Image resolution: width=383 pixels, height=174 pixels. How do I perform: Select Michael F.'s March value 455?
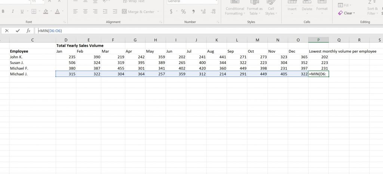[x=113, y=68]
